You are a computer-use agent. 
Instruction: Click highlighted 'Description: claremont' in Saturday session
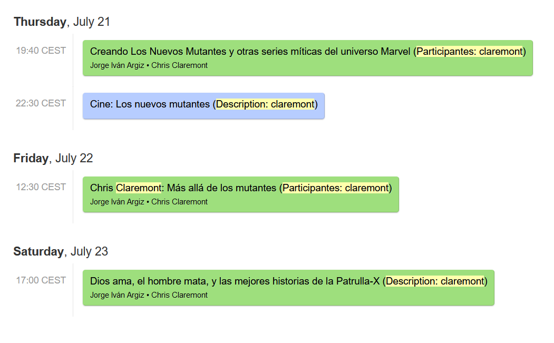tap(435, 281)
